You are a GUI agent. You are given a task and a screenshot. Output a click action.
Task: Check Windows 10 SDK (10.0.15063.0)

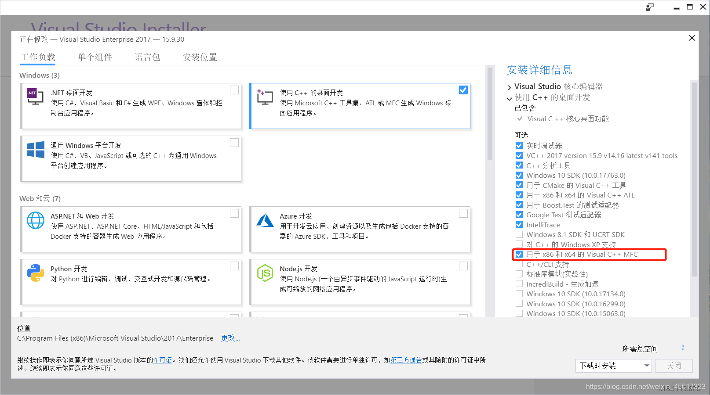pyautogui.click(x=519, y=313)
